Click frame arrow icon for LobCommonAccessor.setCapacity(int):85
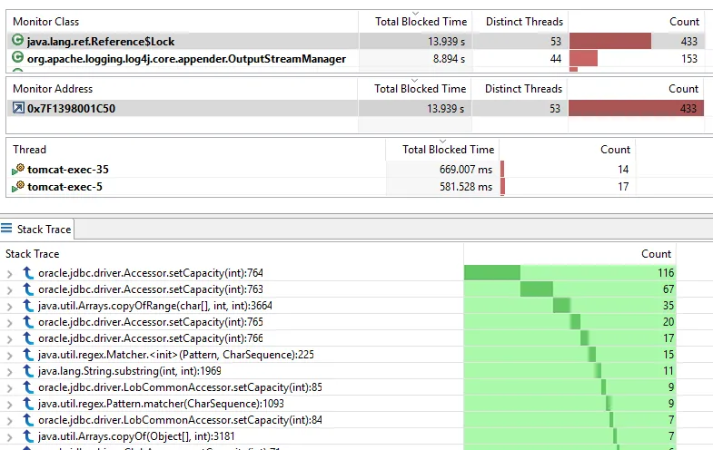Screen dimensions: 713x450 28,387
